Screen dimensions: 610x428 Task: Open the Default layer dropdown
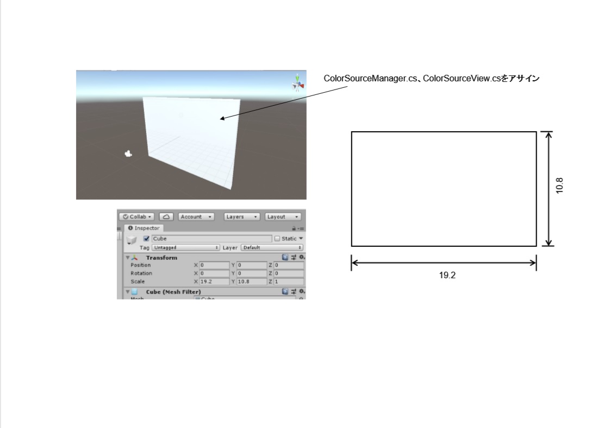pyautogui.click(x=272, y=247)
